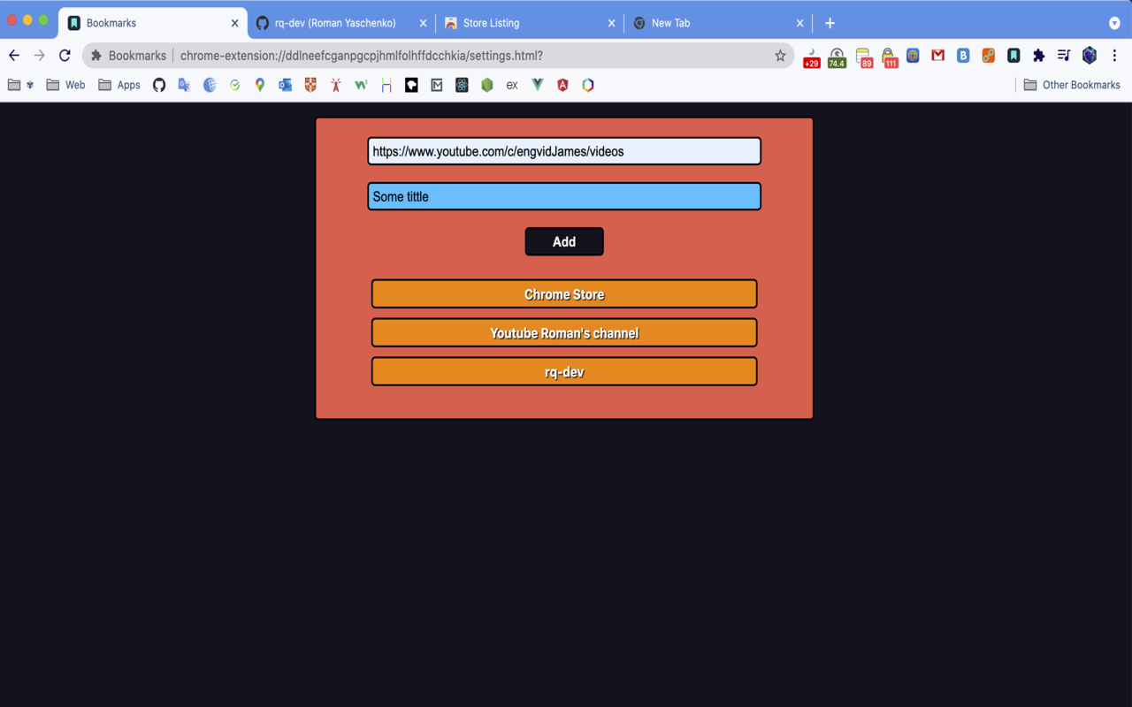
Task: Open the Apps bookmarks folder
Action: point(119,85)
